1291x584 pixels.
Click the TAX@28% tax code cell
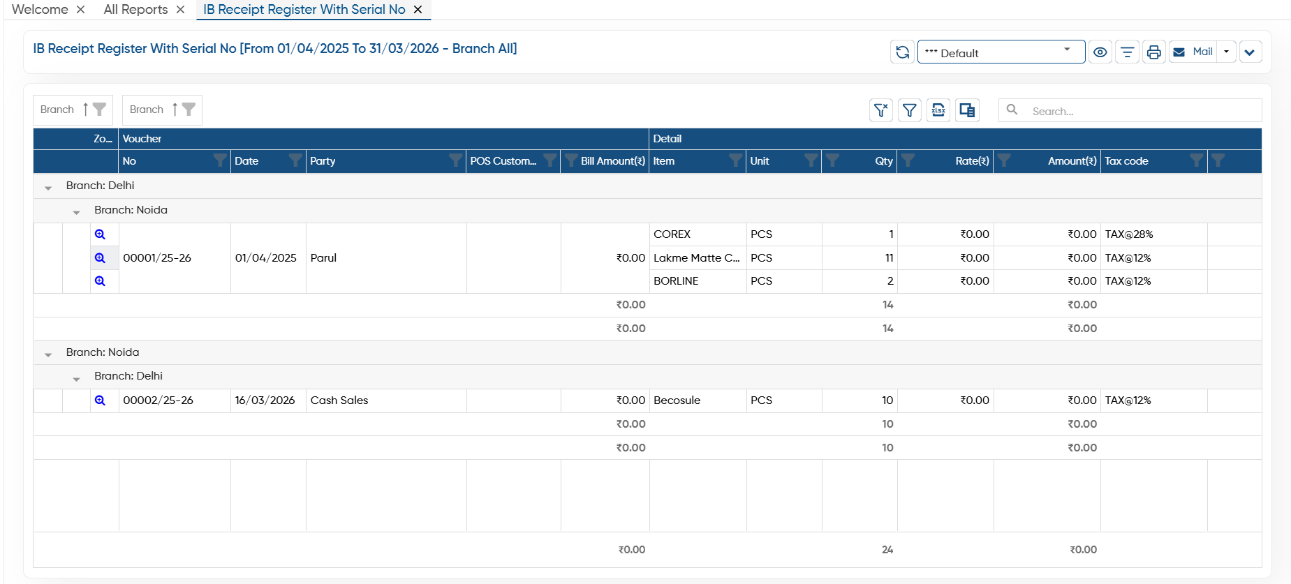(1153, 234)
